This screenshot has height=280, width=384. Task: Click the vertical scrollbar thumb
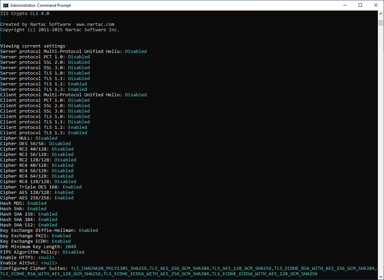(381, 23)
